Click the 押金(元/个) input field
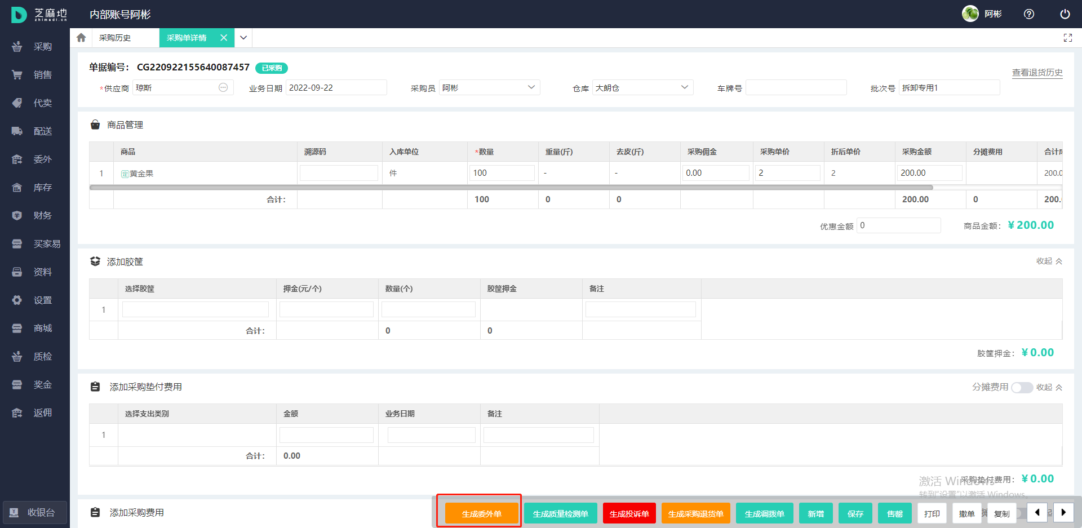This screenshot has height=528, width=1082. [x=327, y=309]
